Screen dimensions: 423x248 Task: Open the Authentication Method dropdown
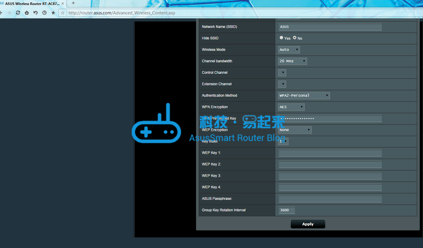coord(304,95)
